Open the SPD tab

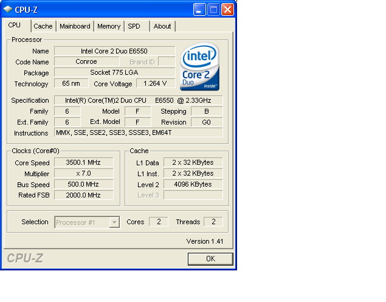[137, 26]
